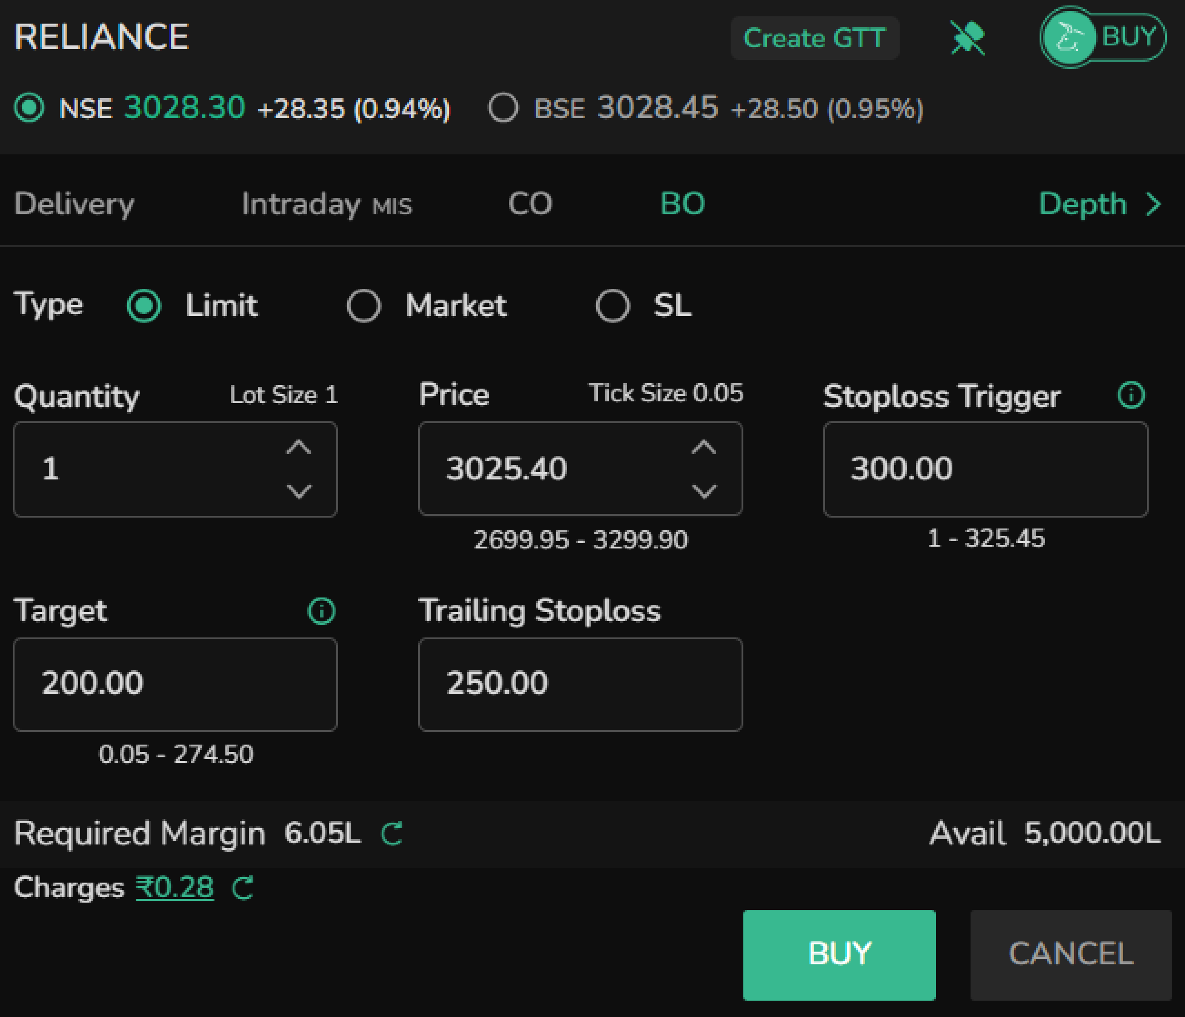
Task: Decrease Quantity with the down arrow
Action: click(x=299, y=491)
